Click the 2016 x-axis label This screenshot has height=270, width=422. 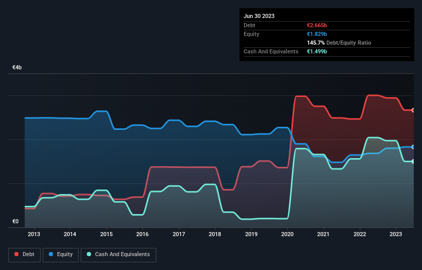[142, 234]
